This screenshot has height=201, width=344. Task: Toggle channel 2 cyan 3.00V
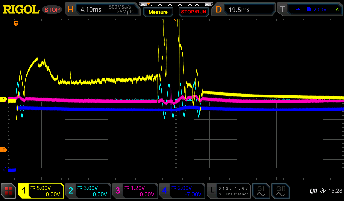coord(87,191)
